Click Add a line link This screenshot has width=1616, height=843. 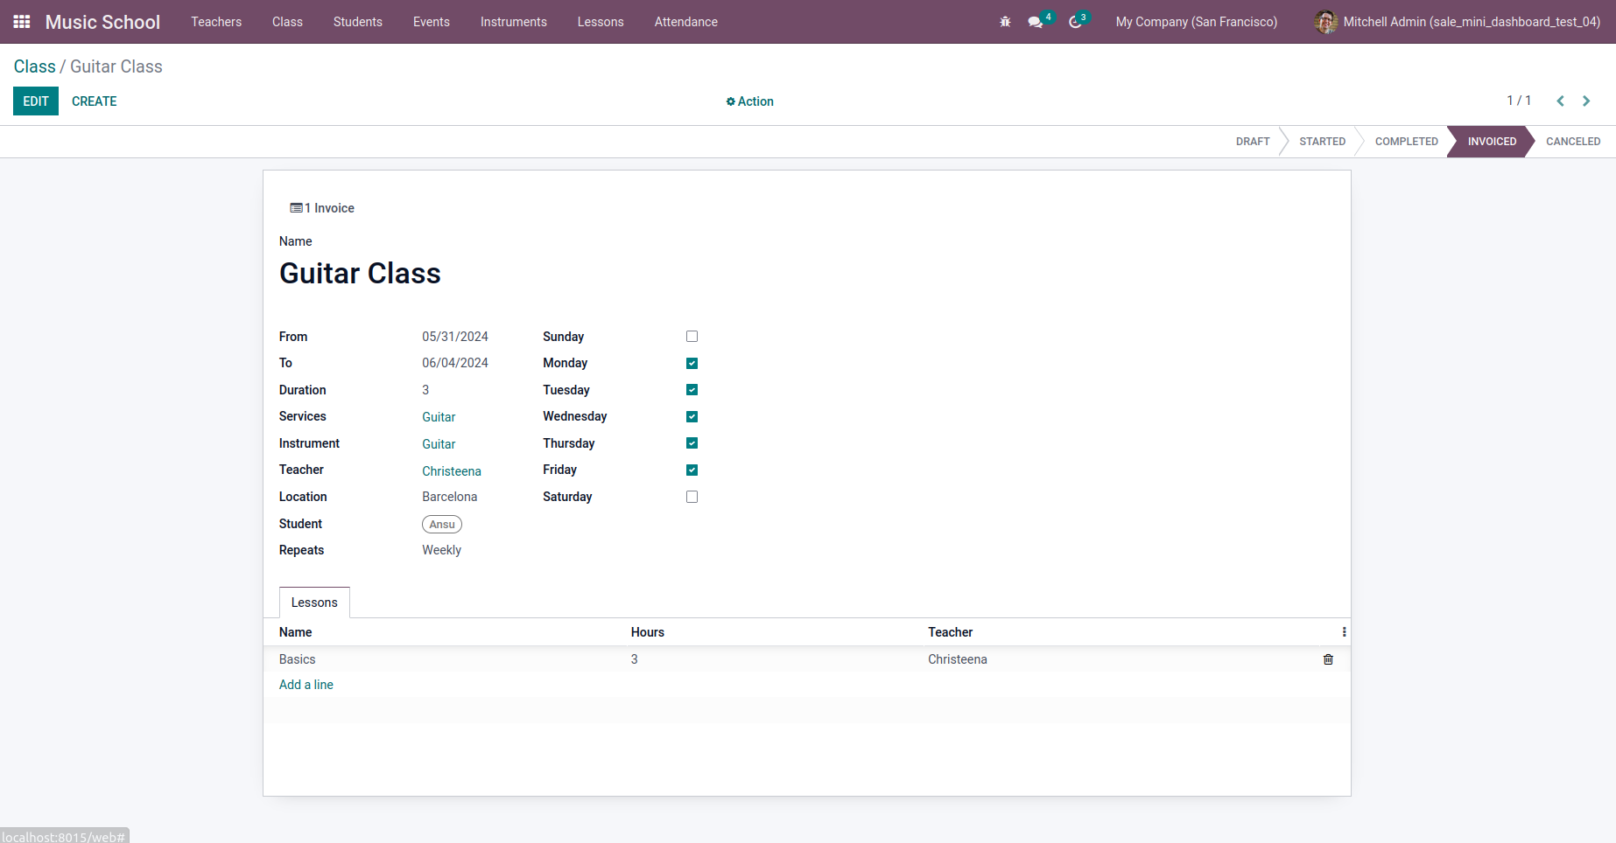306,685
